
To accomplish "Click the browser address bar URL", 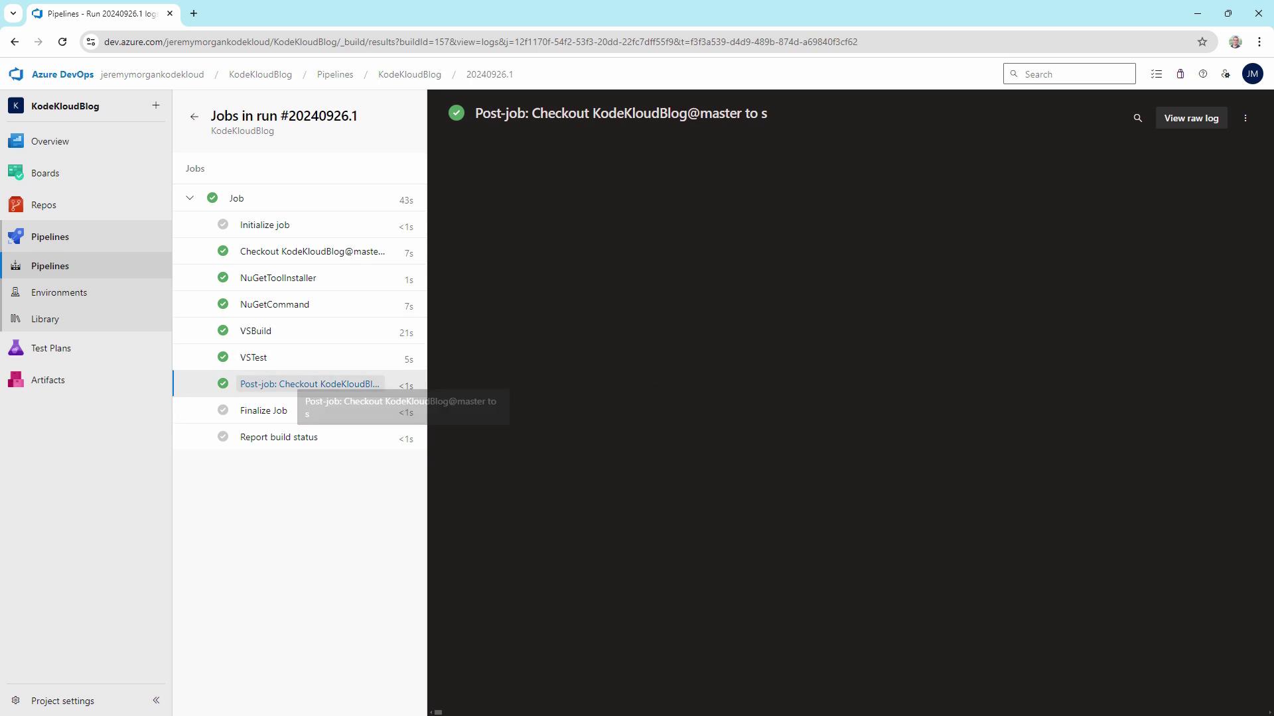I will pos(480,42).
